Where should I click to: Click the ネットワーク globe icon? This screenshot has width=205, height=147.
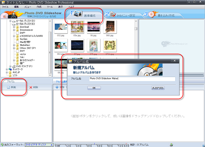point(10,69)
